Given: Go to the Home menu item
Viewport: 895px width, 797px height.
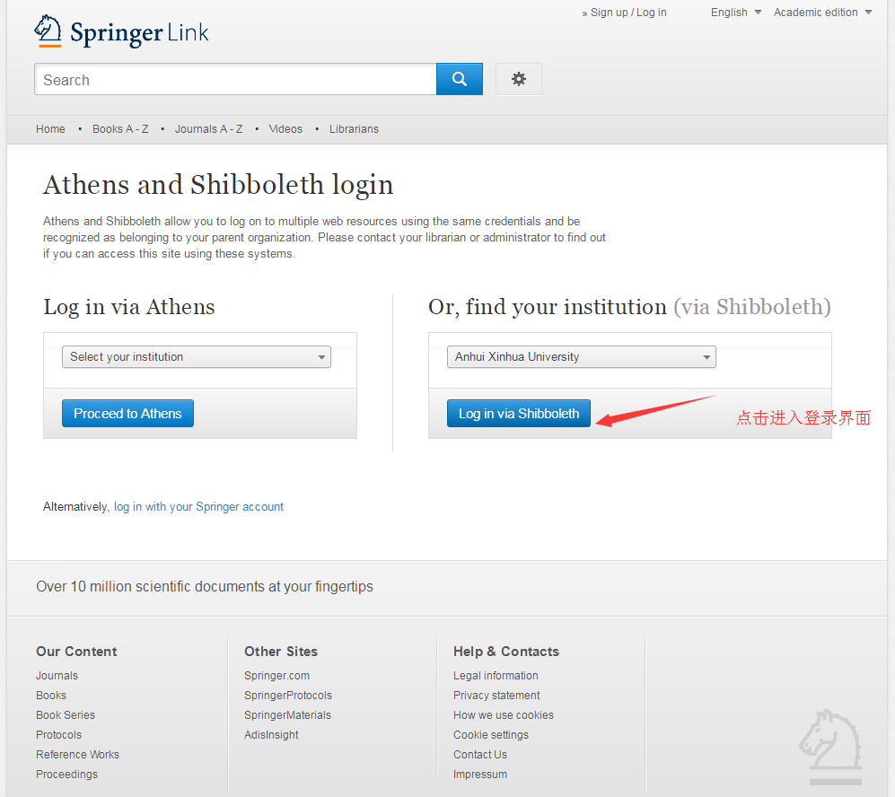Looking at the screenshot, I should click(x=50, y=129).
